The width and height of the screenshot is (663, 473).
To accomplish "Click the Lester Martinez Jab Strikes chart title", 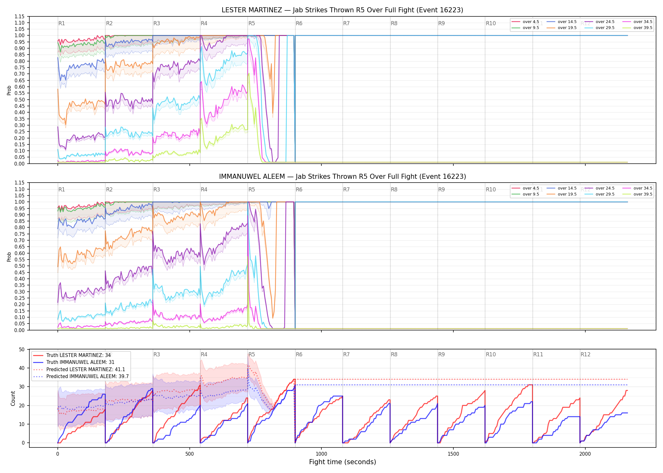I will (342, 10).
